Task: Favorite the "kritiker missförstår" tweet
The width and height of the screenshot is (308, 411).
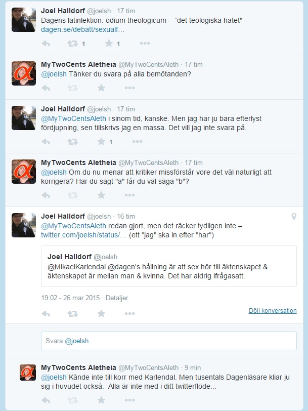Action: (101, 195)
